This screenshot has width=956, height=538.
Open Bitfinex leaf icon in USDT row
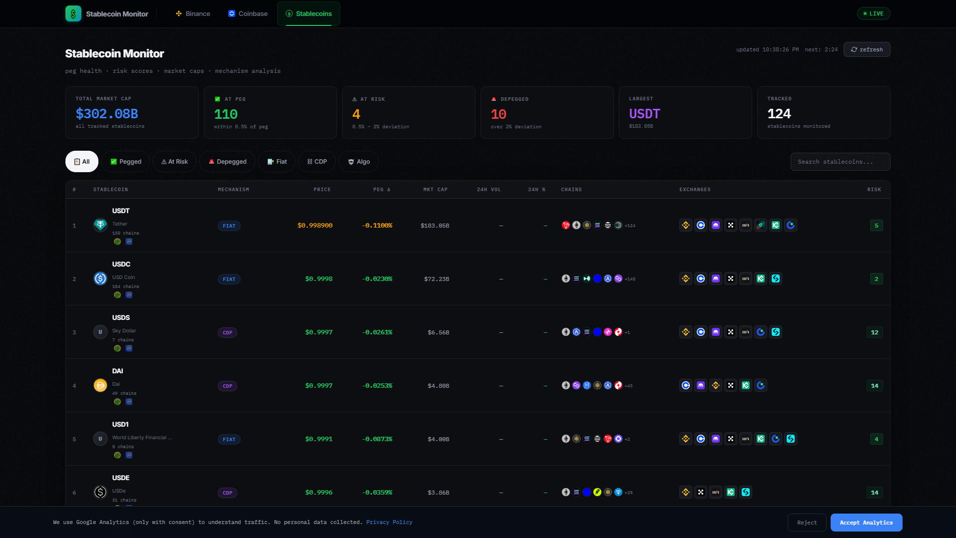pyautogui.click(x=761, y=225)
